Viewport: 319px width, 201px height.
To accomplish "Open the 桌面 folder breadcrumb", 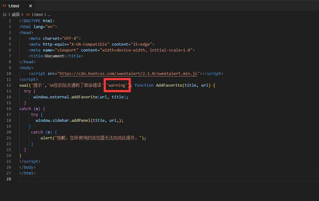I will [x=16, y=14].
